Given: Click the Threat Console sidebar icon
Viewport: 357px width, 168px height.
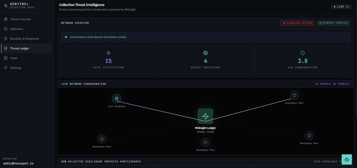Looking at the screenshot, I should point(6,19).
